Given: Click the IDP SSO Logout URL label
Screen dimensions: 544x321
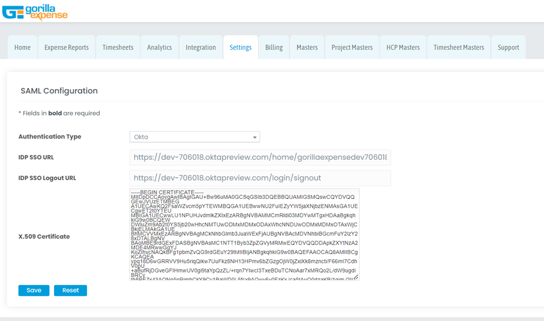Looking at the screenshot, I should point(47,178).
